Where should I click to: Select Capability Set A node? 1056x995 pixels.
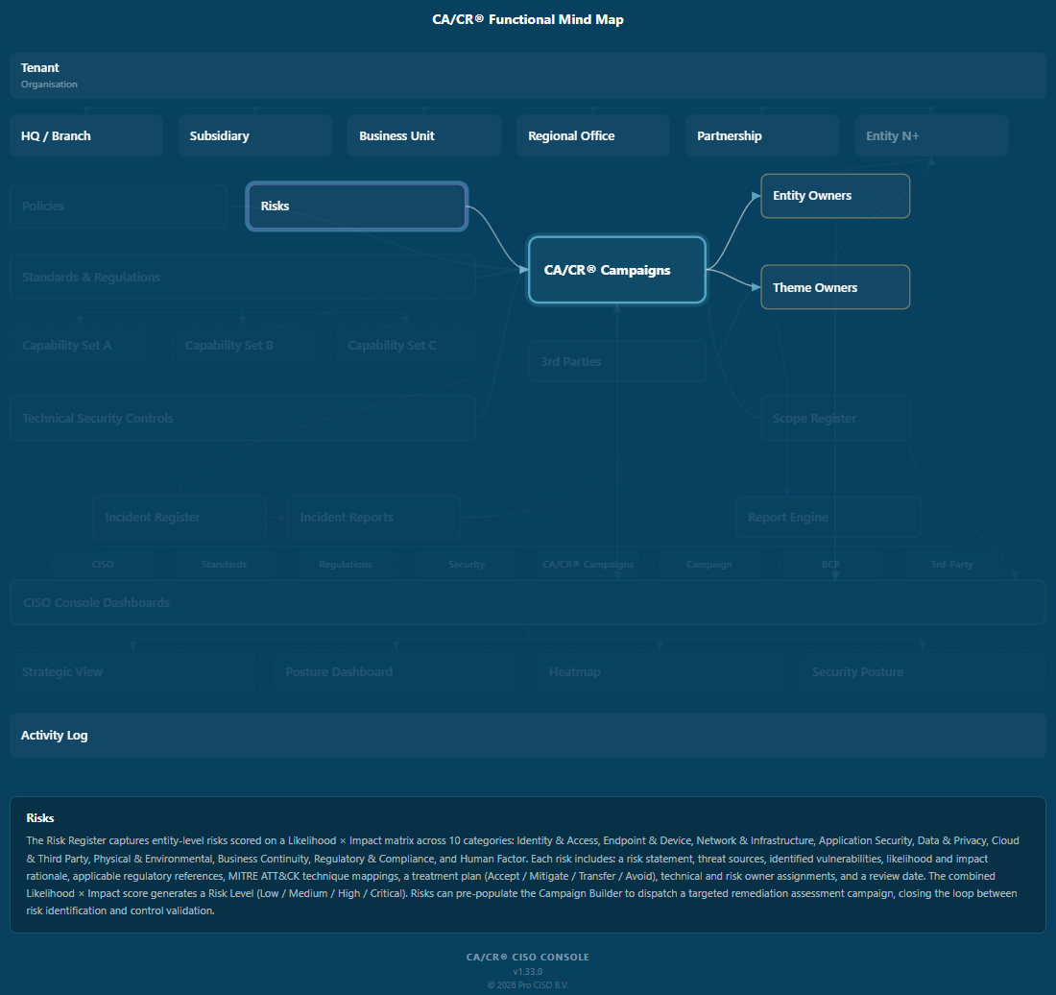(x=80, y=345)
